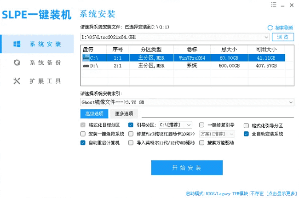Click the backup circle icon for 系统备份

17,62
